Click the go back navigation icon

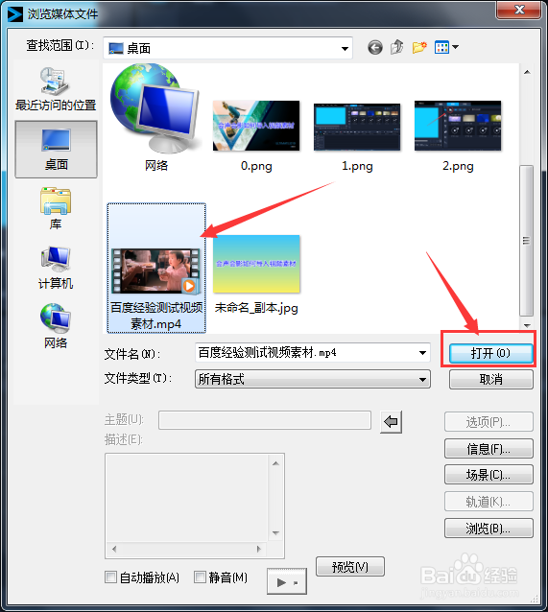(375, 48)
